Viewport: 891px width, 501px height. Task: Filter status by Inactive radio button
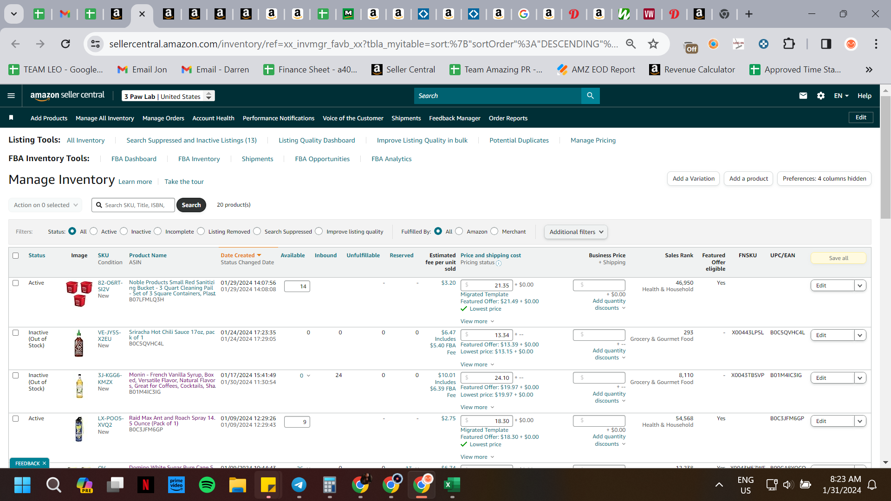pyautogui.click(x=124, y=231)
